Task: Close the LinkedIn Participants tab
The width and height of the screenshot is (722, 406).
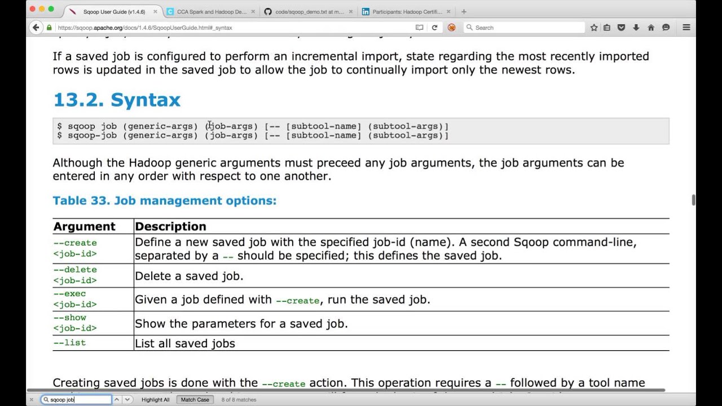Action: click(x=450, y=11)
